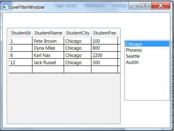174x131 pixels.
Task: Select Phoenix in the city list
Action: [x=147, y=50]
